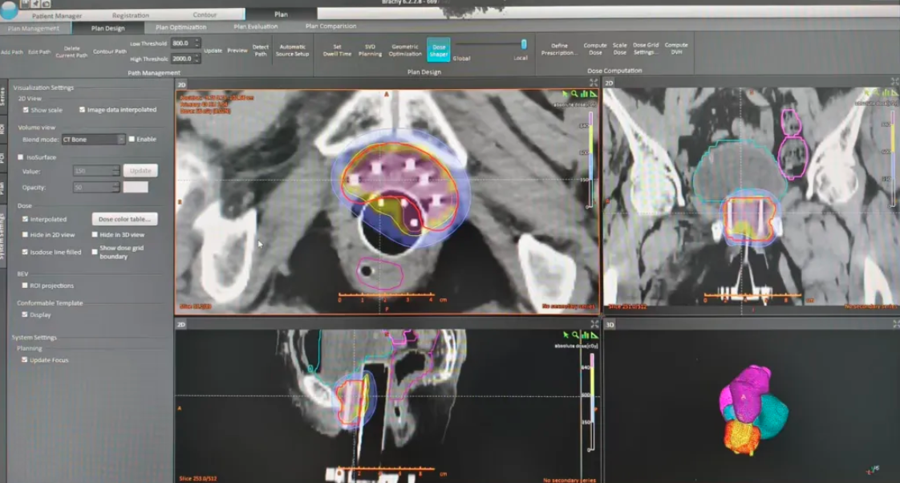The height and width of the screenshot is (483, 900).
Task: Toggle the Show scale checkbox
Action: 26,110
